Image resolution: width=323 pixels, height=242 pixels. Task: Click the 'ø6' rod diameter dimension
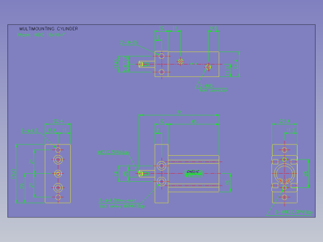pyautogui.click(x=125, y=173)
